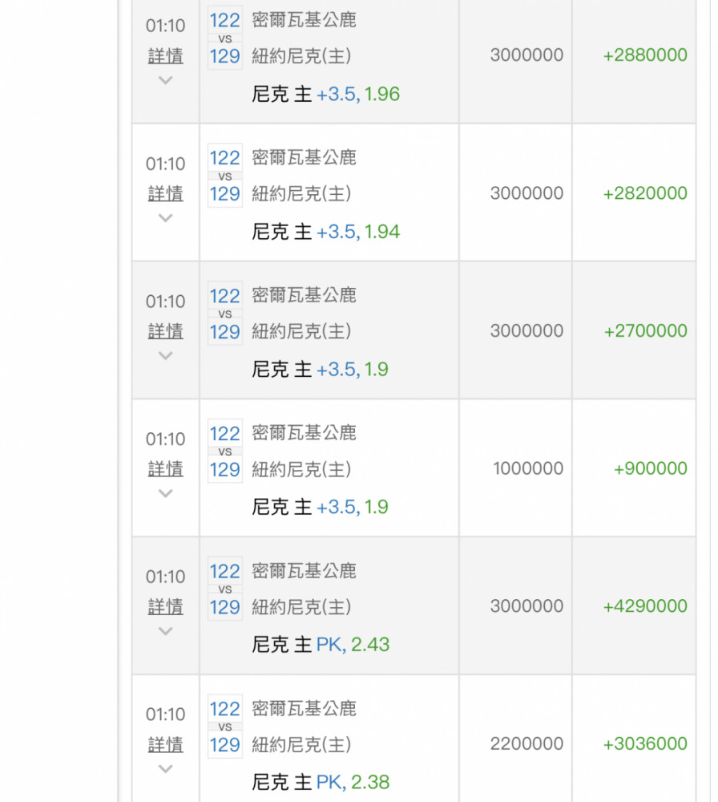This screenshot has height=802, width=718.
Task: Click the 尼克 主 PK, 2.38 bet text
Action: click(x=321, y=782)
